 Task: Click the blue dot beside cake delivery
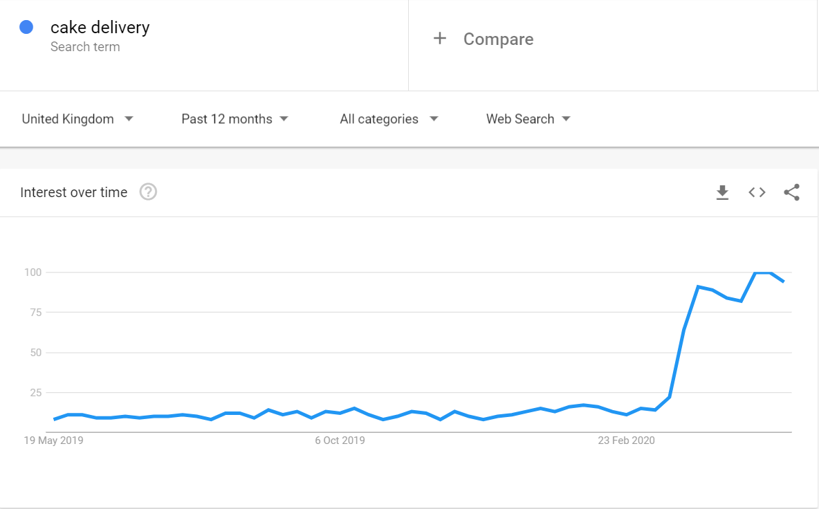click(x=27, y=28)
